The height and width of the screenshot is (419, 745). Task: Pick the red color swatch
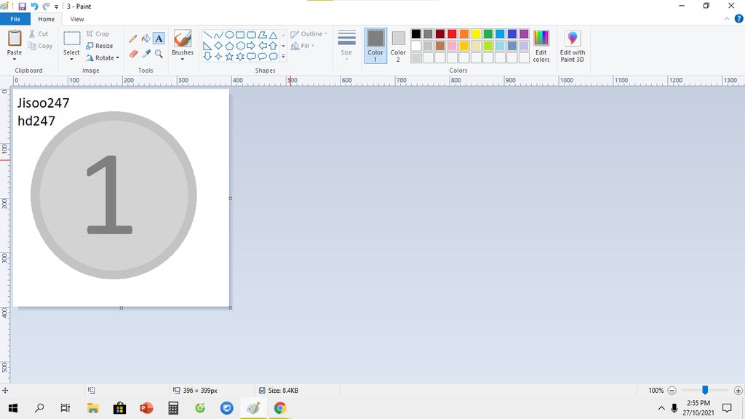(x=452, y=33)
